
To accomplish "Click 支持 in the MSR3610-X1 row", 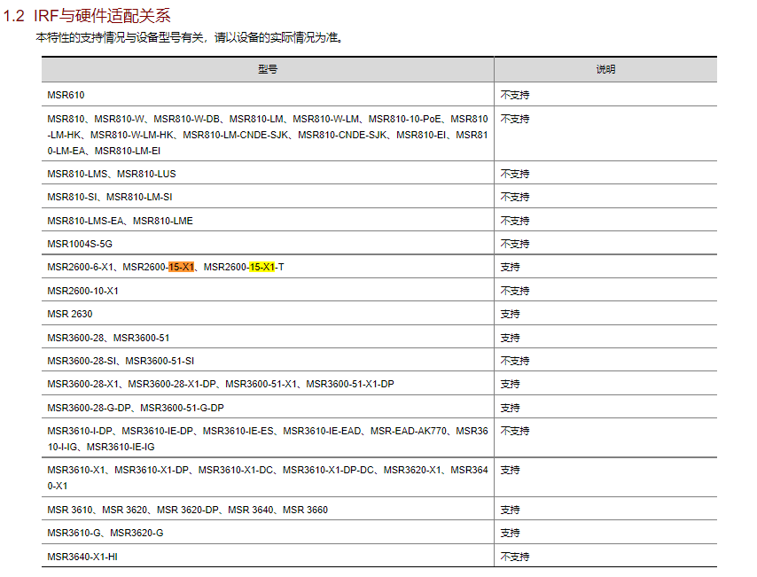I will pyautogui.click(x=510, y=470).
